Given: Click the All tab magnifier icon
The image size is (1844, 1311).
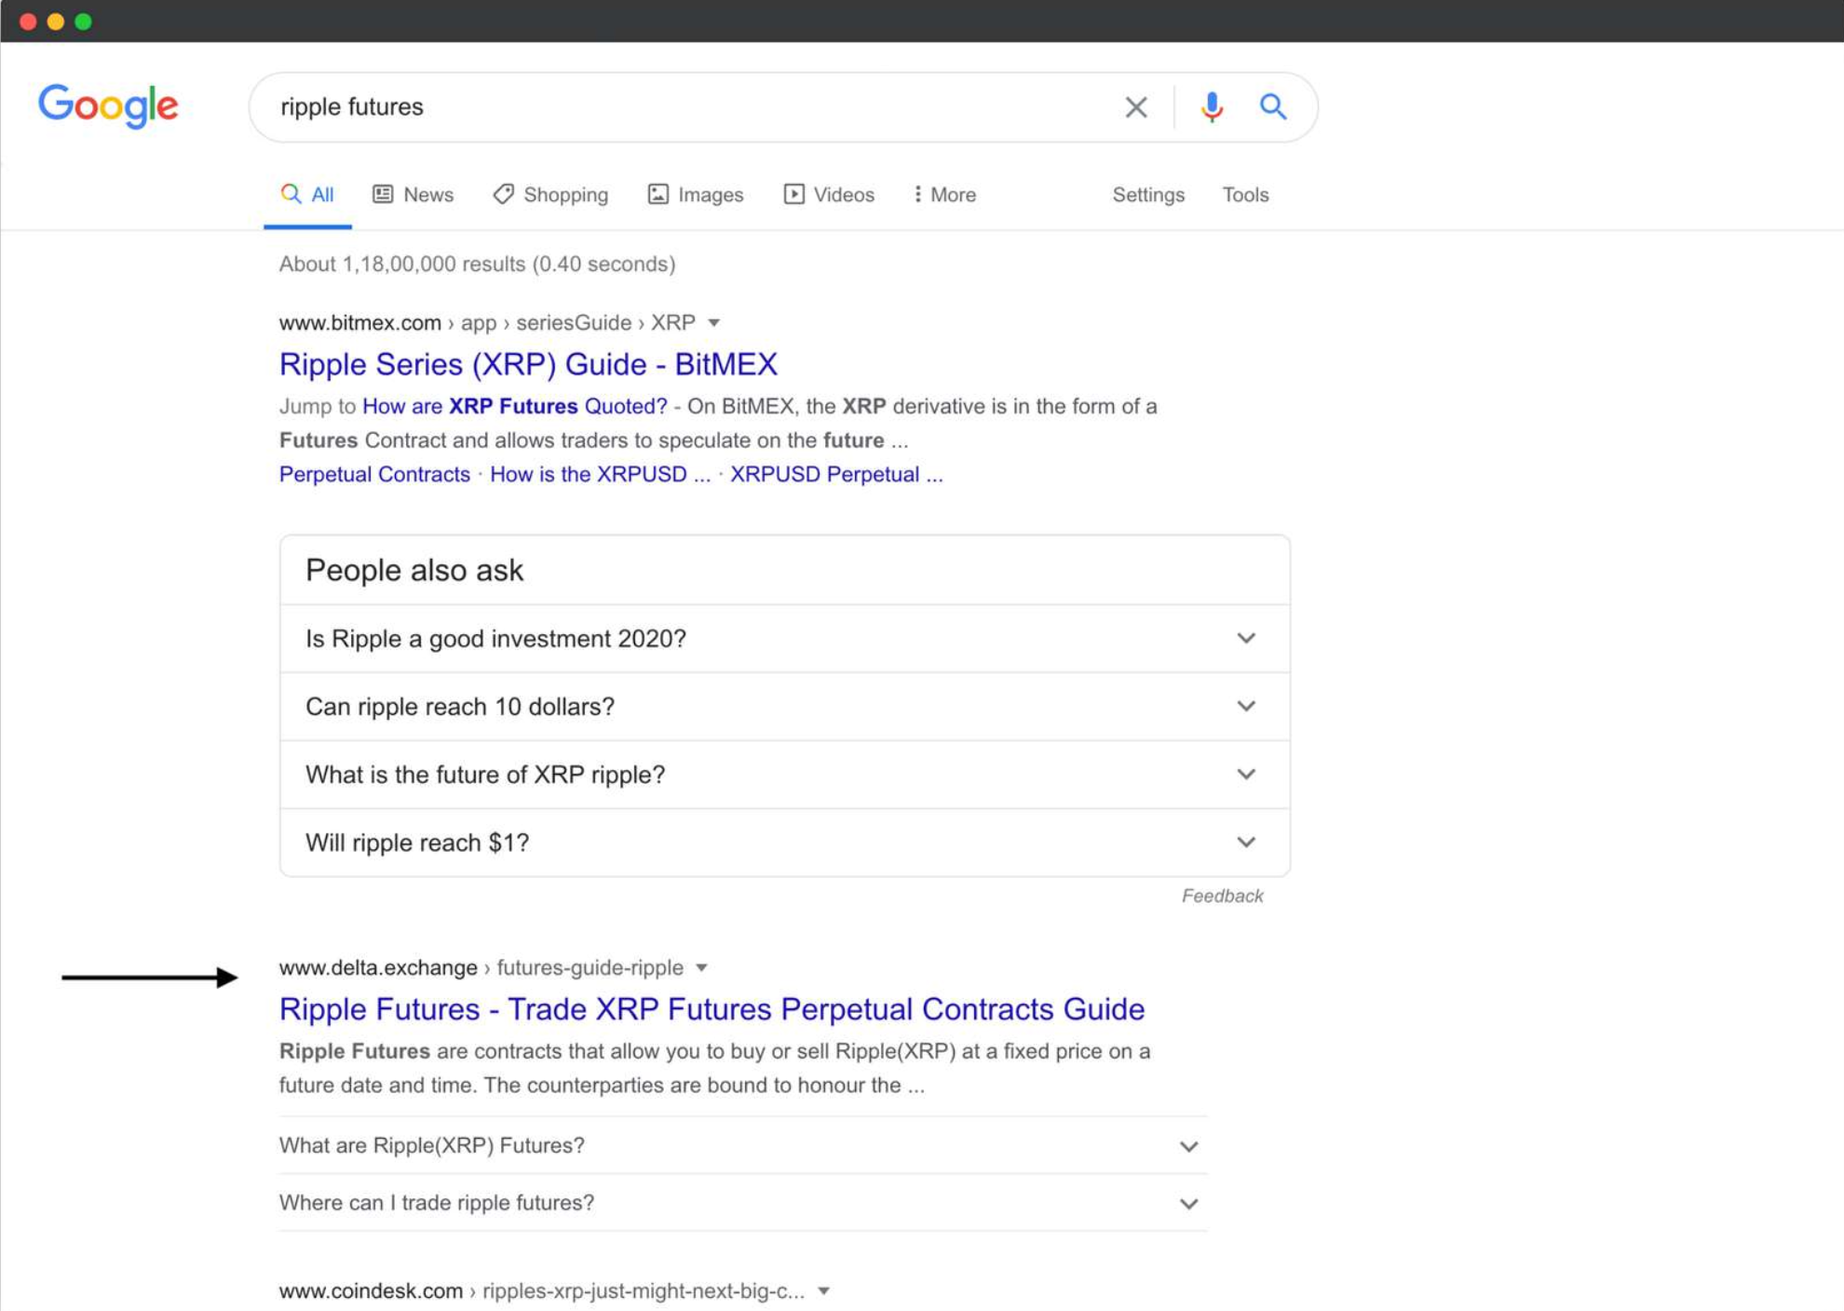Looking at the screenshot, I should (x=291, y=193).
